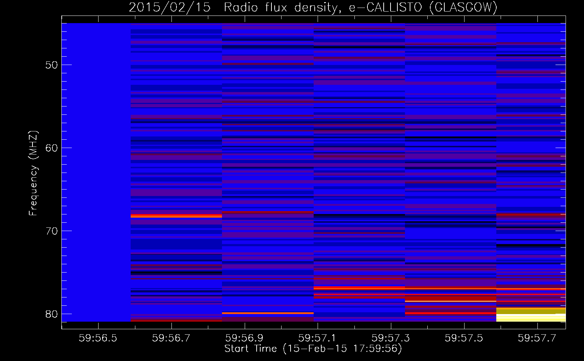The height and width of the screenshot is (361, 584).
Task: Click the frequency tick label 50
Action: click(52, 65)
